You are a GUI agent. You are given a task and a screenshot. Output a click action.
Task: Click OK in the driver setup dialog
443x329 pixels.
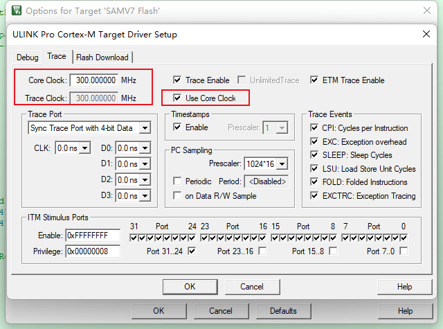point(190,287)
